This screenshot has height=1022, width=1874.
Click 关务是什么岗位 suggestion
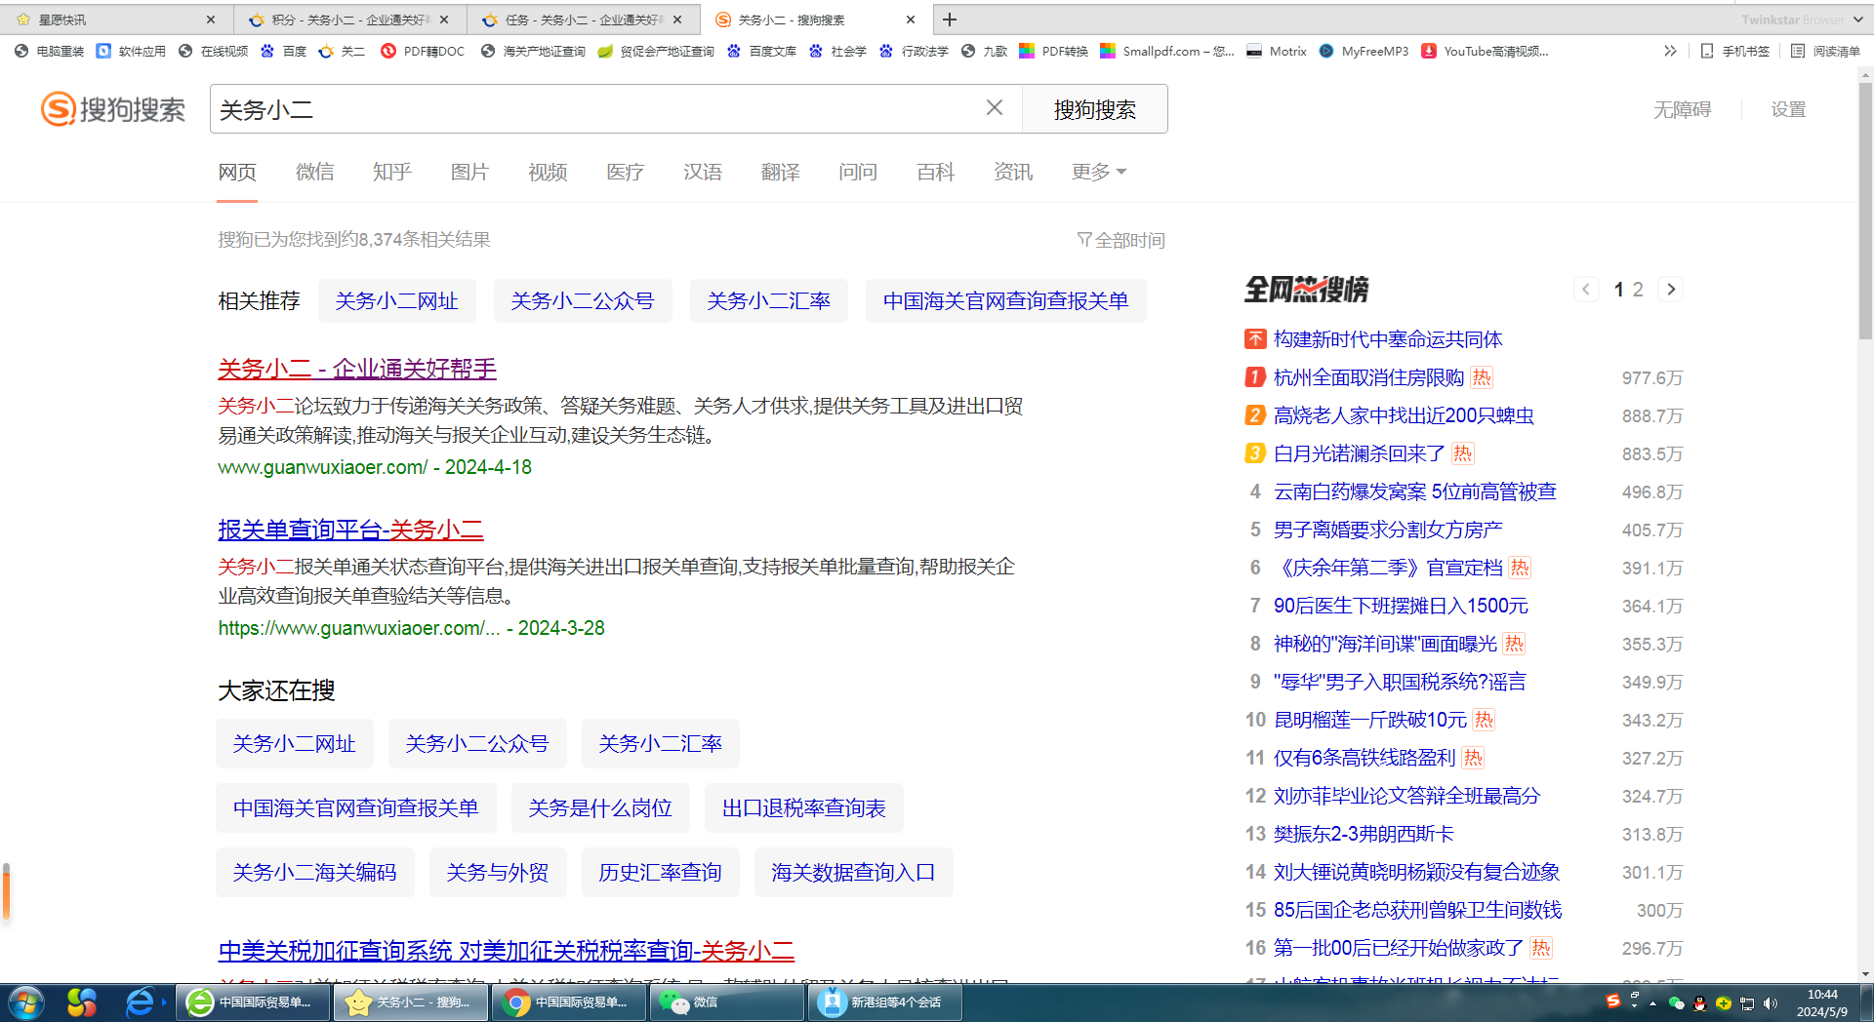600,808
